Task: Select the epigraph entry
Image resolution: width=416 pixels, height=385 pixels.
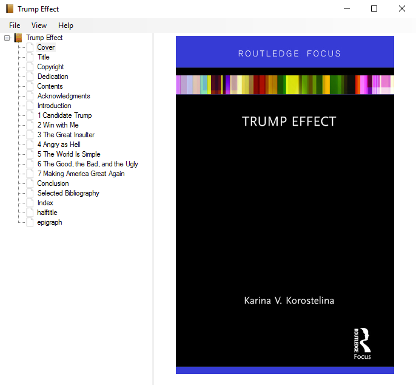Action: point(49,222)
